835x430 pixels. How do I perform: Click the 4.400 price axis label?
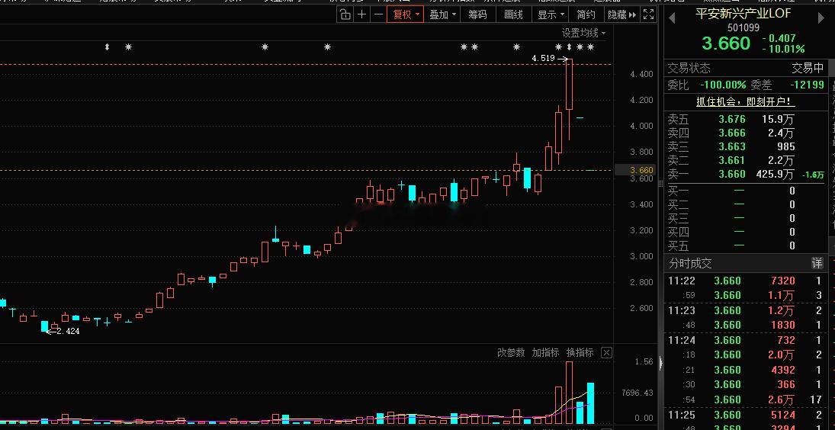[x=641, y=74]
